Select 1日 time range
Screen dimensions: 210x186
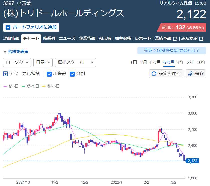133,62
